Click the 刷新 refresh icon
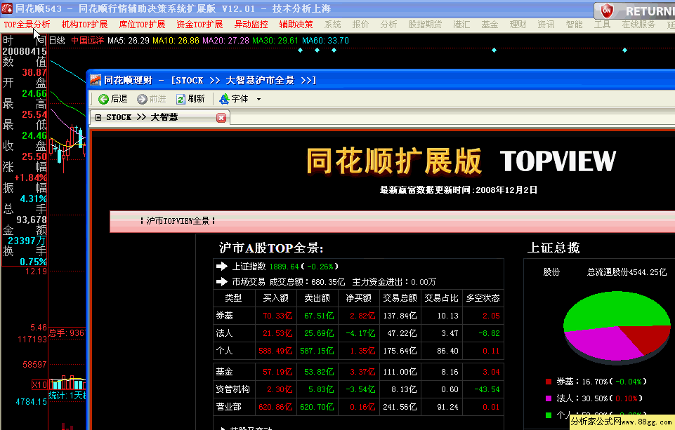Screen dimensions: 675x430 [181, 100]
